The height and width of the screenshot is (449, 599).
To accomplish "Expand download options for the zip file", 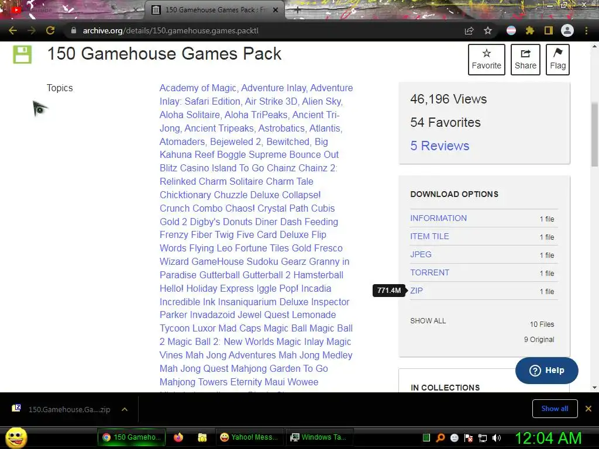I will 125,409.
